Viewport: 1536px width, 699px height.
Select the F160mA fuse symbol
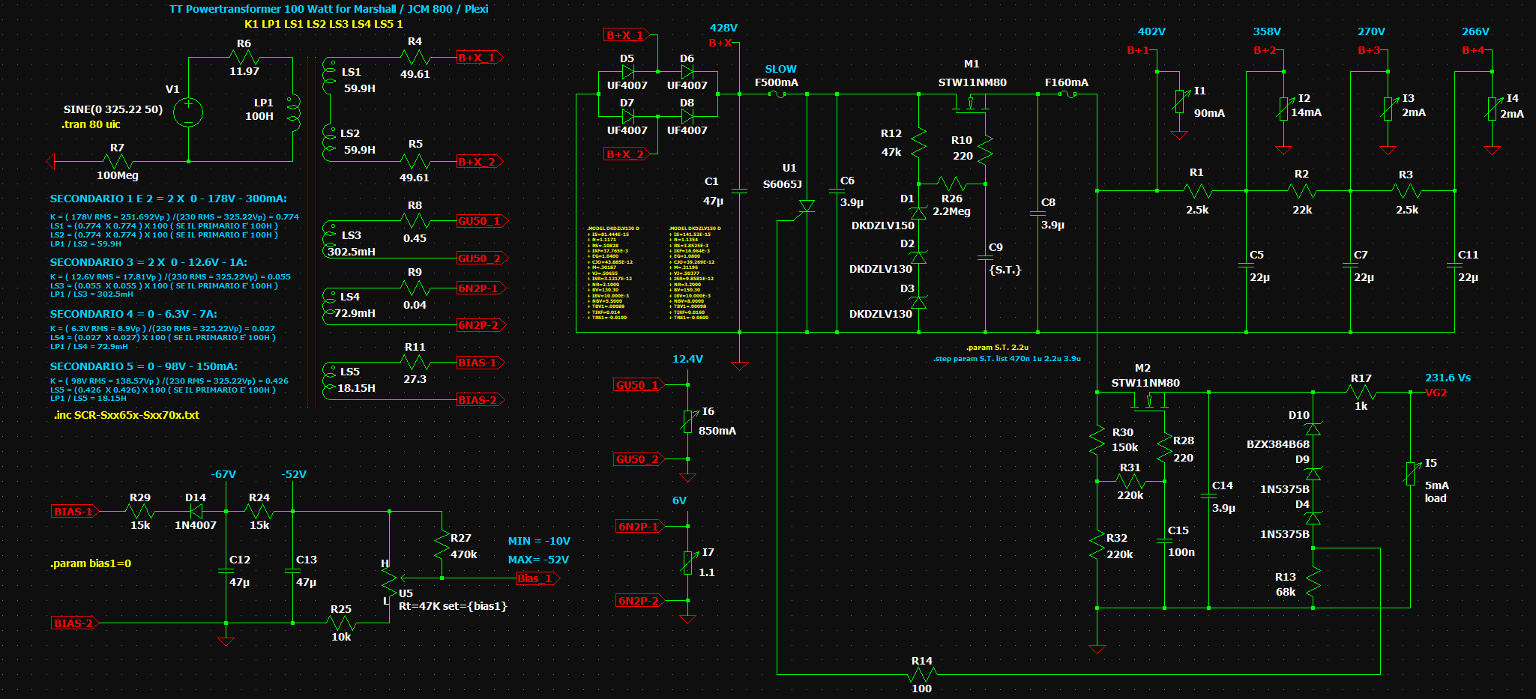tap(1067, 94)
